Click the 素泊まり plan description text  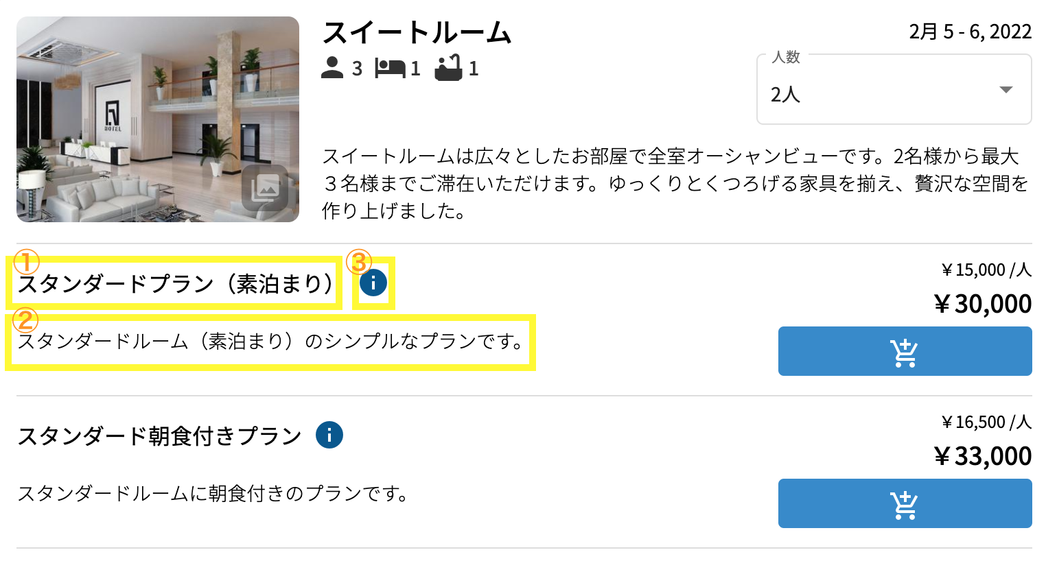tap(270, 341)
